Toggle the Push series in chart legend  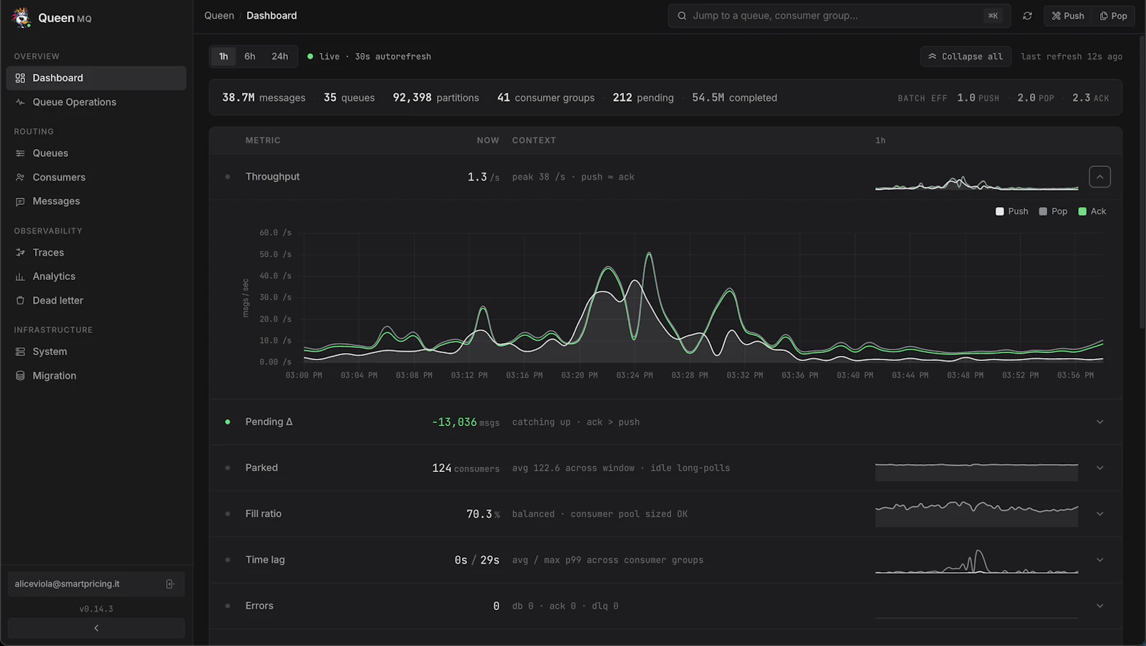pyautogui.click(x=1012, y=211)
